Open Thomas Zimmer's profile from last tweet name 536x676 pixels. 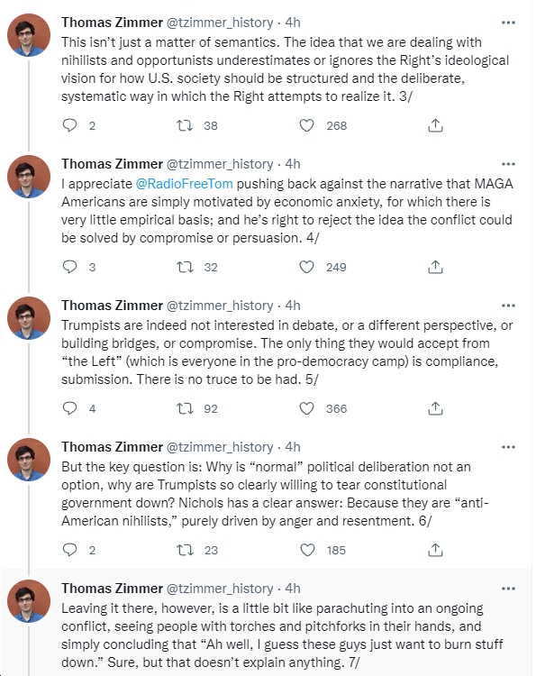click(x=112, y=588)
